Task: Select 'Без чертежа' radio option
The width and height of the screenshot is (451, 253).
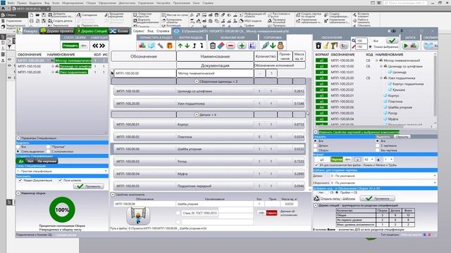Action: click(x=378, y=150)
